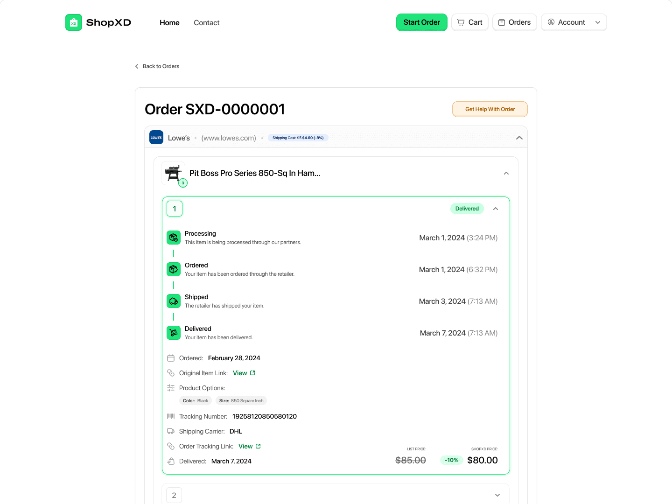Collapse item unit 1 details

tap(496, 209)
